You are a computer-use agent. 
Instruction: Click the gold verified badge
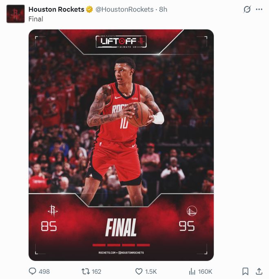[89, 9]
